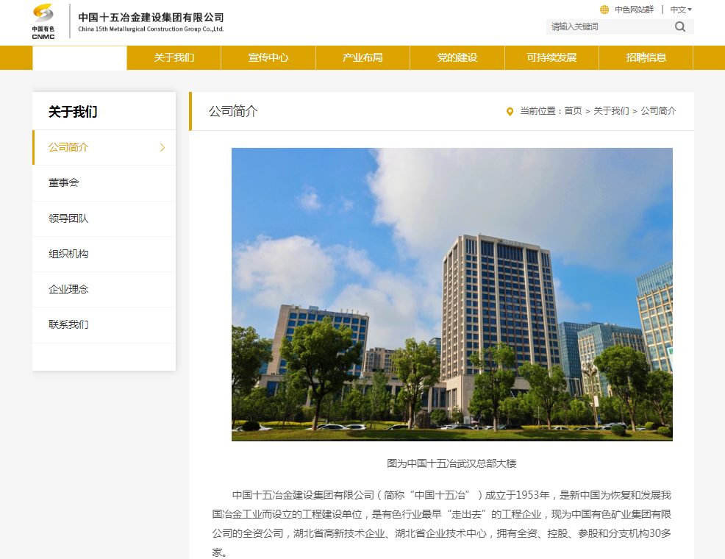Click the search magnifier icon
The image size is (725, 559).
click(x=679, y=26)
